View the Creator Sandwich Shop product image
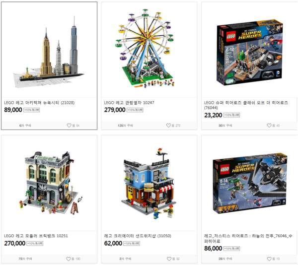Image resolution: width=298 pixels, height=265 pixels. [x=148, y=183]
